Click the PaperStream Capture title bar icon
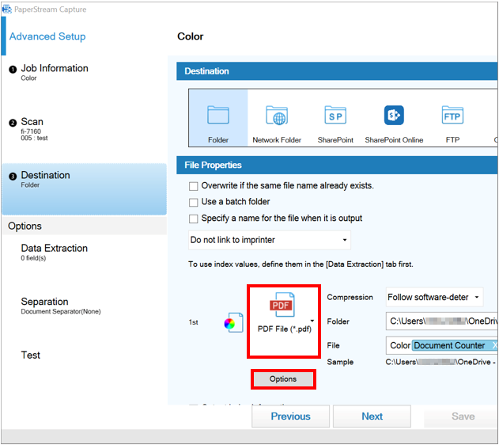 point(7,10)
